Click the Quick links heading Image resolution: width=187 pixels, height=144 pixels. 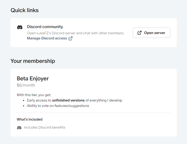coord(25,10)
